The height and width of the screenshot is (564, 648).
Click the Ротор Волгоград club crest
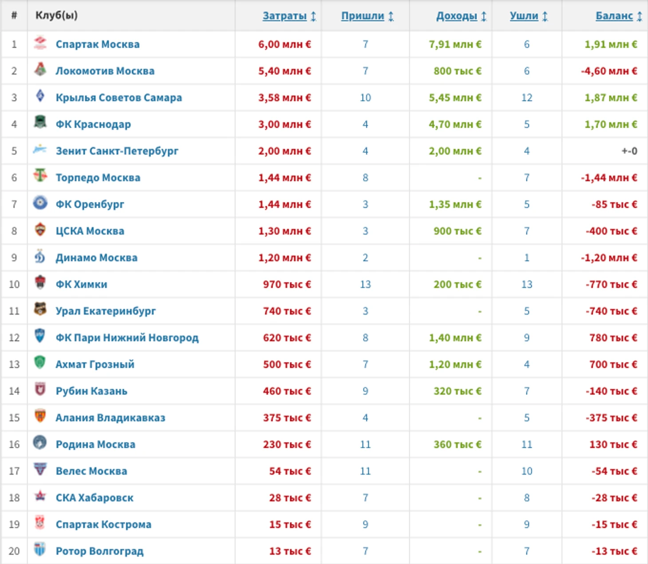(40, 549)
